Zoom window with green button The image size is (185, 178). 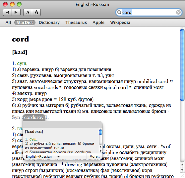point(19,4)
